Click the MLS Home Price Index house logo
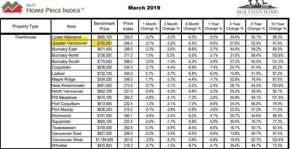This screenshot has width=291, height=149. point(12,7)
